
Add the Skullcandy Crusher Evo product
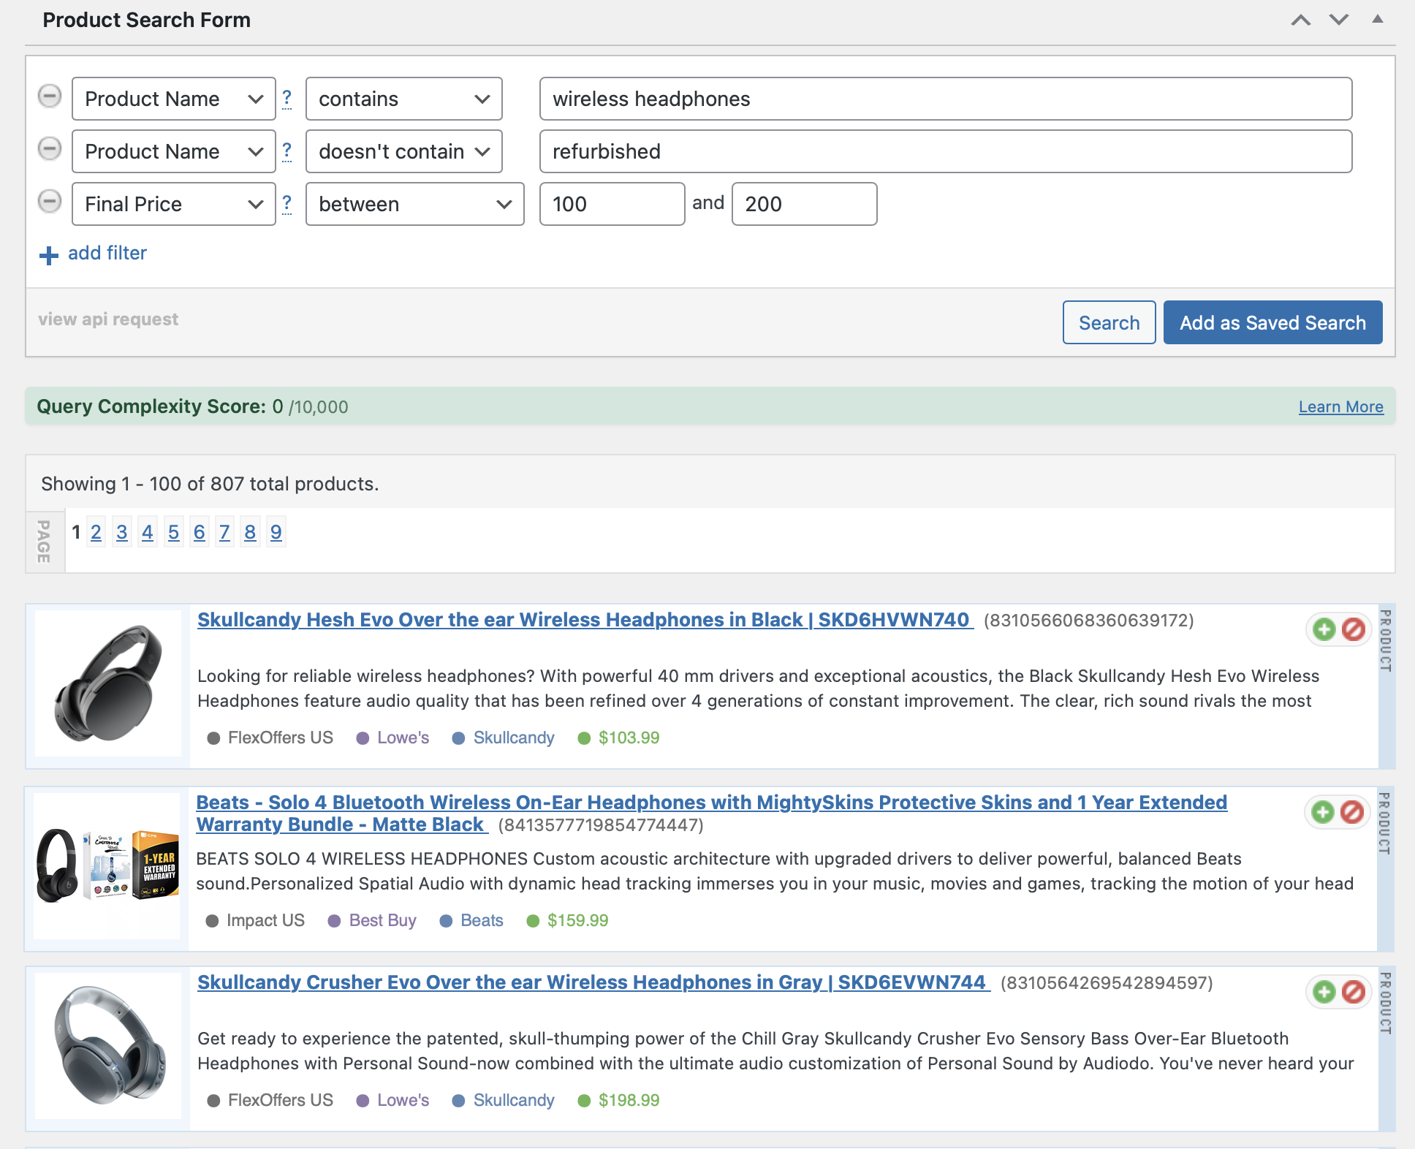(1324, 992)
